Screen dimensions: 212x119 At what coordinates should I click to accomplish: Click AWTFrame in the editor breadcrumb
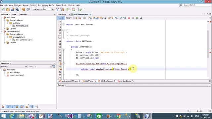89,81
